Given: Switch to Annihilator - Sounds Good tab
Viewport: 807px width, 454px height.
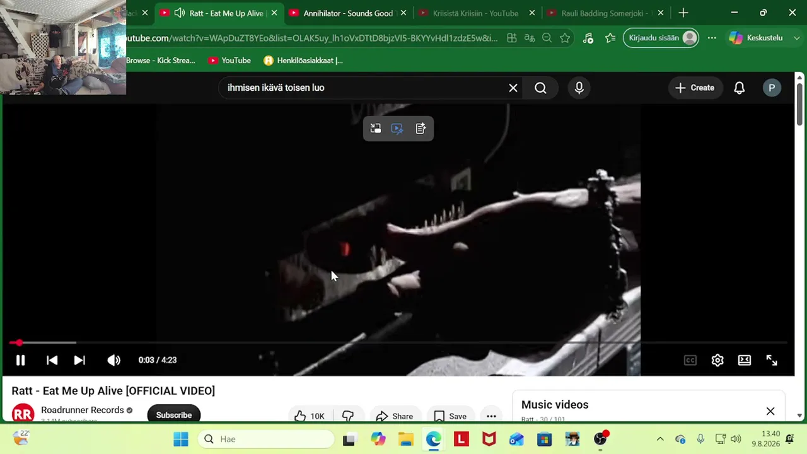Looking at the screenshot, I should (348, 13).
